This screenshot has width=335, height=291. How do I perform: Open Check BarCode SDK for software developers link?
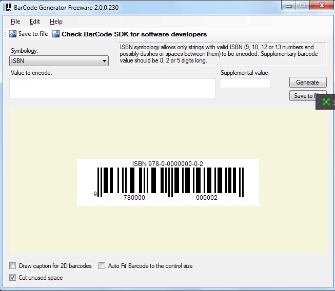134,34
